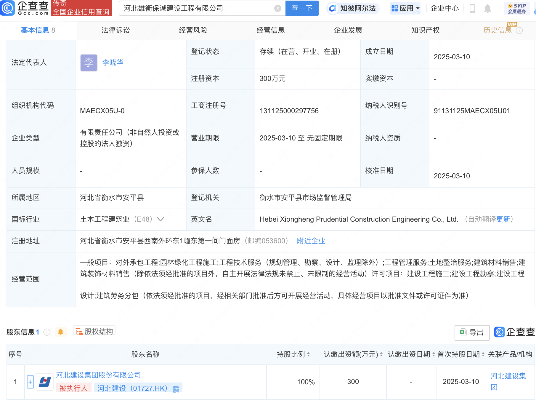536x400 pixels.
Task: Click the 300万元 registered capital value
Action: tap(272, 79)
